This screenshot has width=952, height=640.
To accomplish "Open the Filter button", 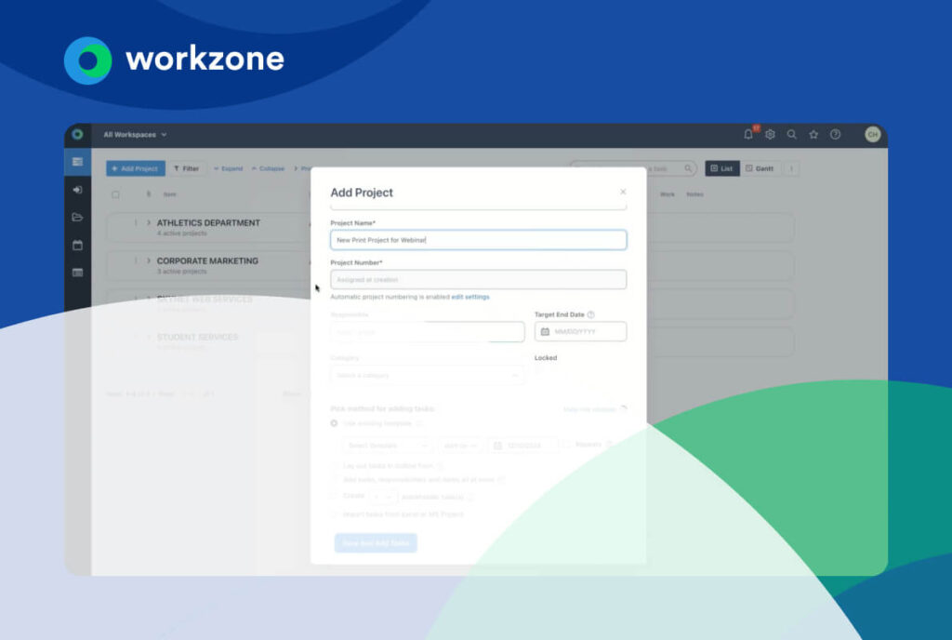I will coord(187,168).
